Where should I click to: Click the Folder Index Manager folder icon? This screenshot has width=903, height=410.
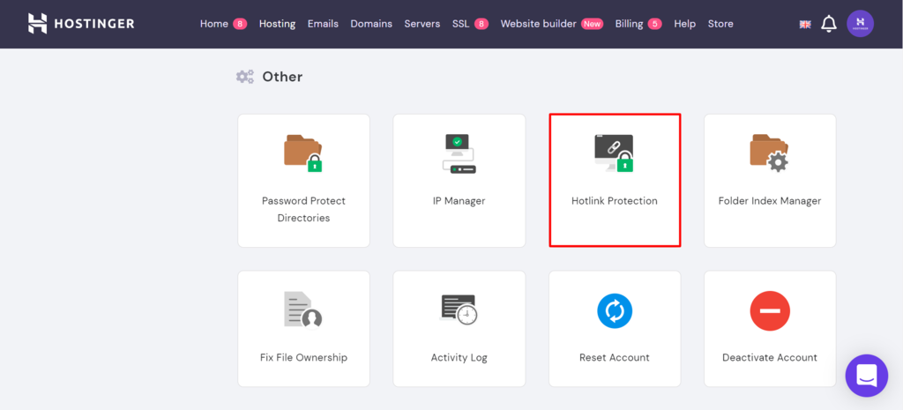click(x=768, y=153)
